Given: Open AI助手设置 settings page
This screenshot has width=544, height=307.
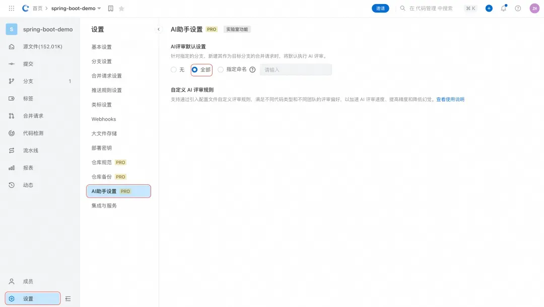Looking at the screenshot, I should coord(119,191).
